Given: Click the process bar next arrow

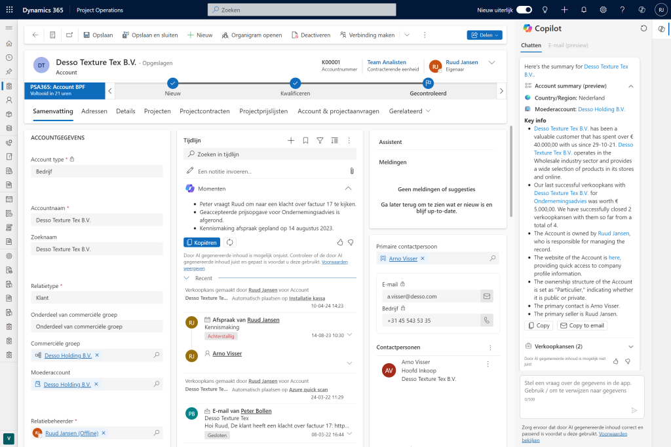Looking at the screenshot, I should click(501, 90).
